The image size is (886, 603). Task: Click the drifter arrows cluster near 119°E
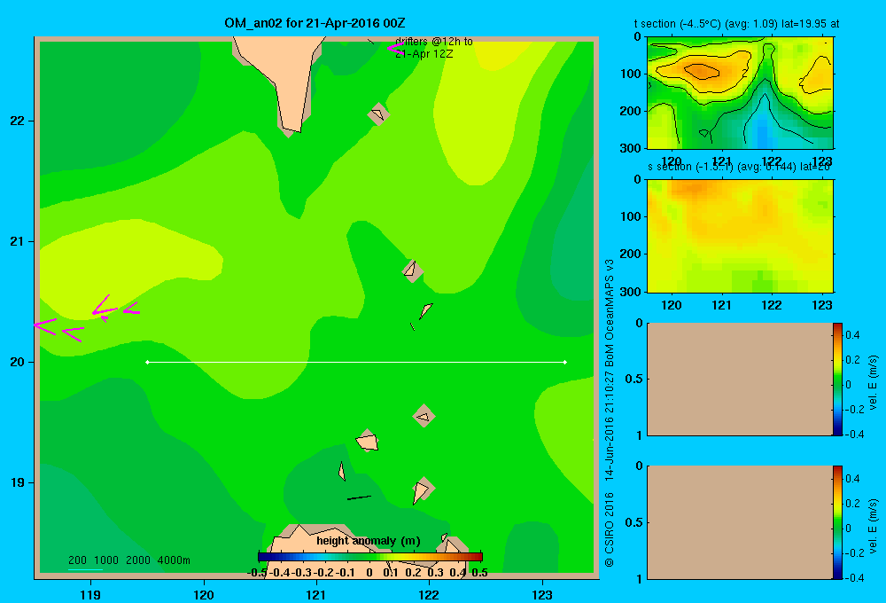point(85,319)
